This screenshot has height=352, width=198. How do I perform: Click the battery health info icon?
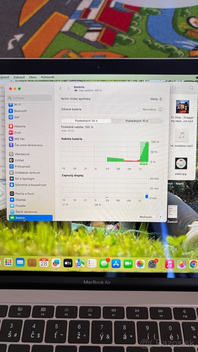160,109
